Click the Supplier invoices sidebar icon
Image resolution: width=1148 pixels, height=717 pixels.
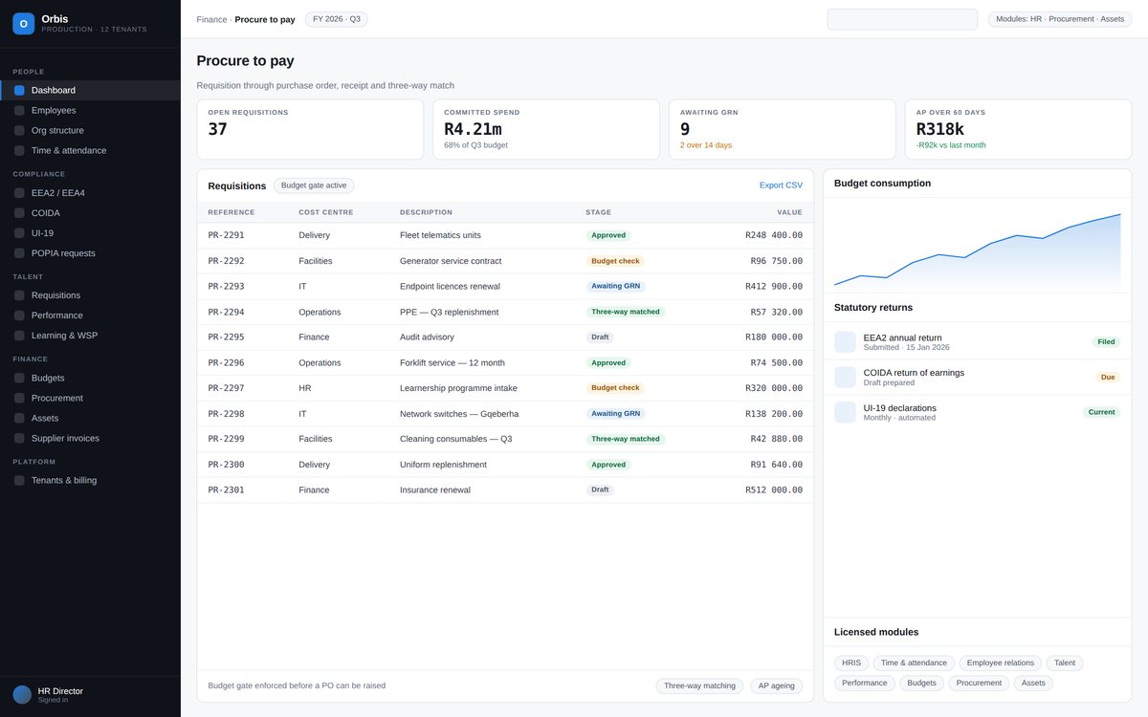pos(19,437)
